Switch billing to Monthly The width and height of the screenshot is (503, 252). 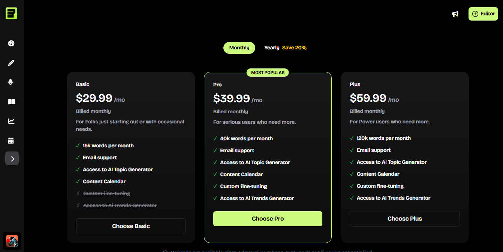239,48
